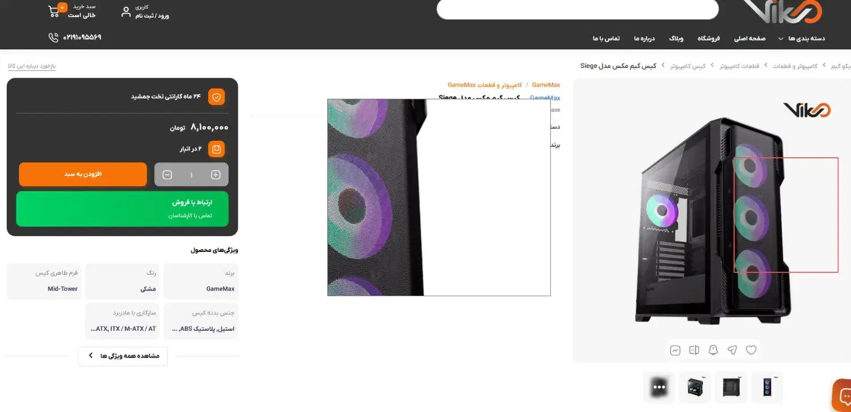Increase quantity with the plus button
The width and height of the screenshot is (851, 412).
[216, 175]
